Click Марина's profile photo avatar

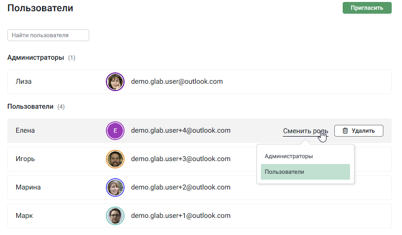coord(115,188)
